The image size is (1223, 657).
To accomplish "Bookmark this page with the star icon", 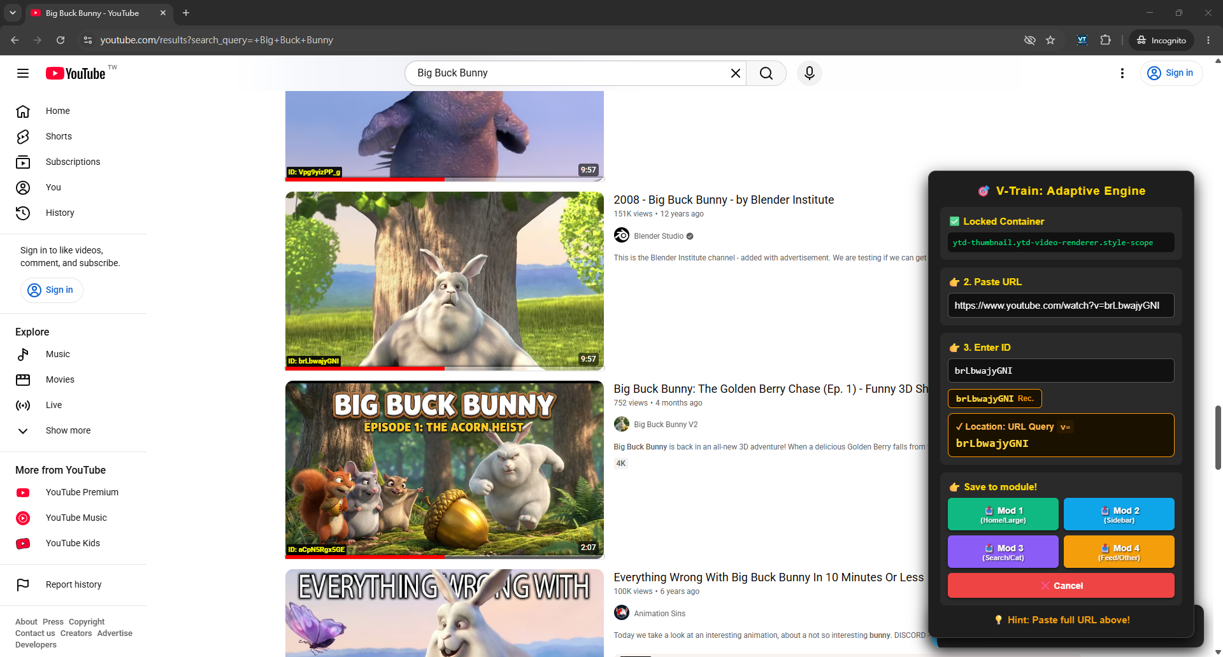I will pyautogui.click(x=1050, y=40).
